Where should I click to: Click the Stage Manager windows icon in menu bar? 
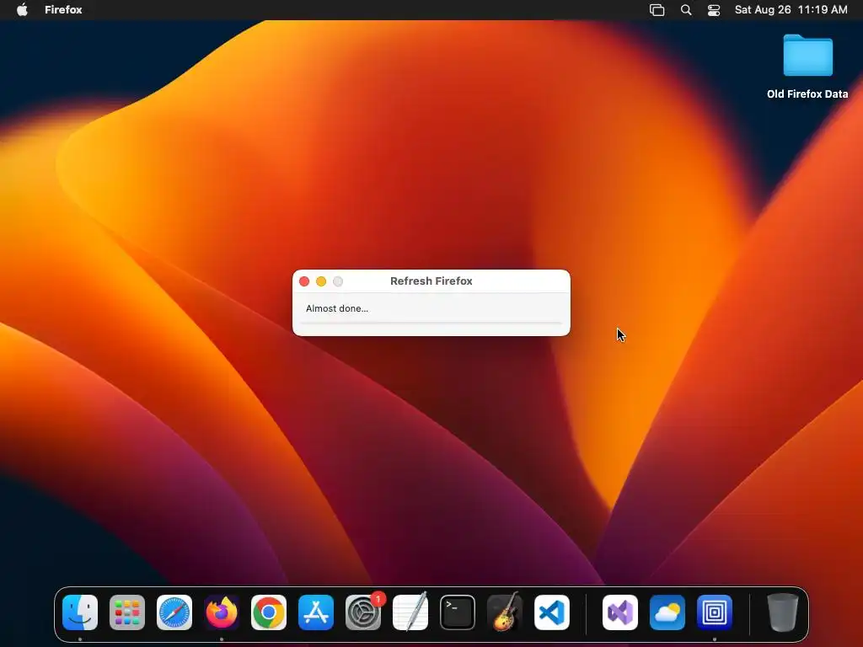[x=657, y=10]
